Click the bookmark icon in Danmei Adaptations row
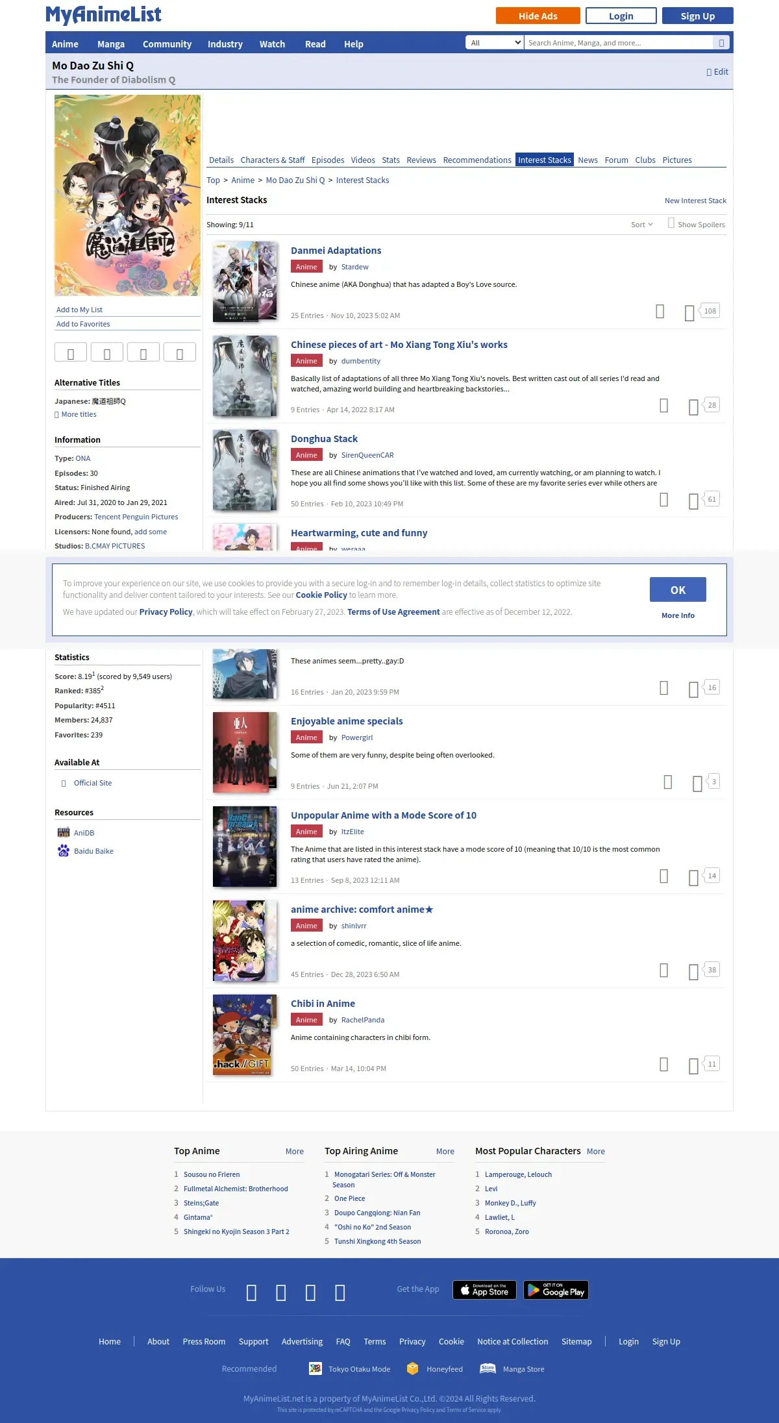The width and height of the screenshot is (779, 1423). 660,312
